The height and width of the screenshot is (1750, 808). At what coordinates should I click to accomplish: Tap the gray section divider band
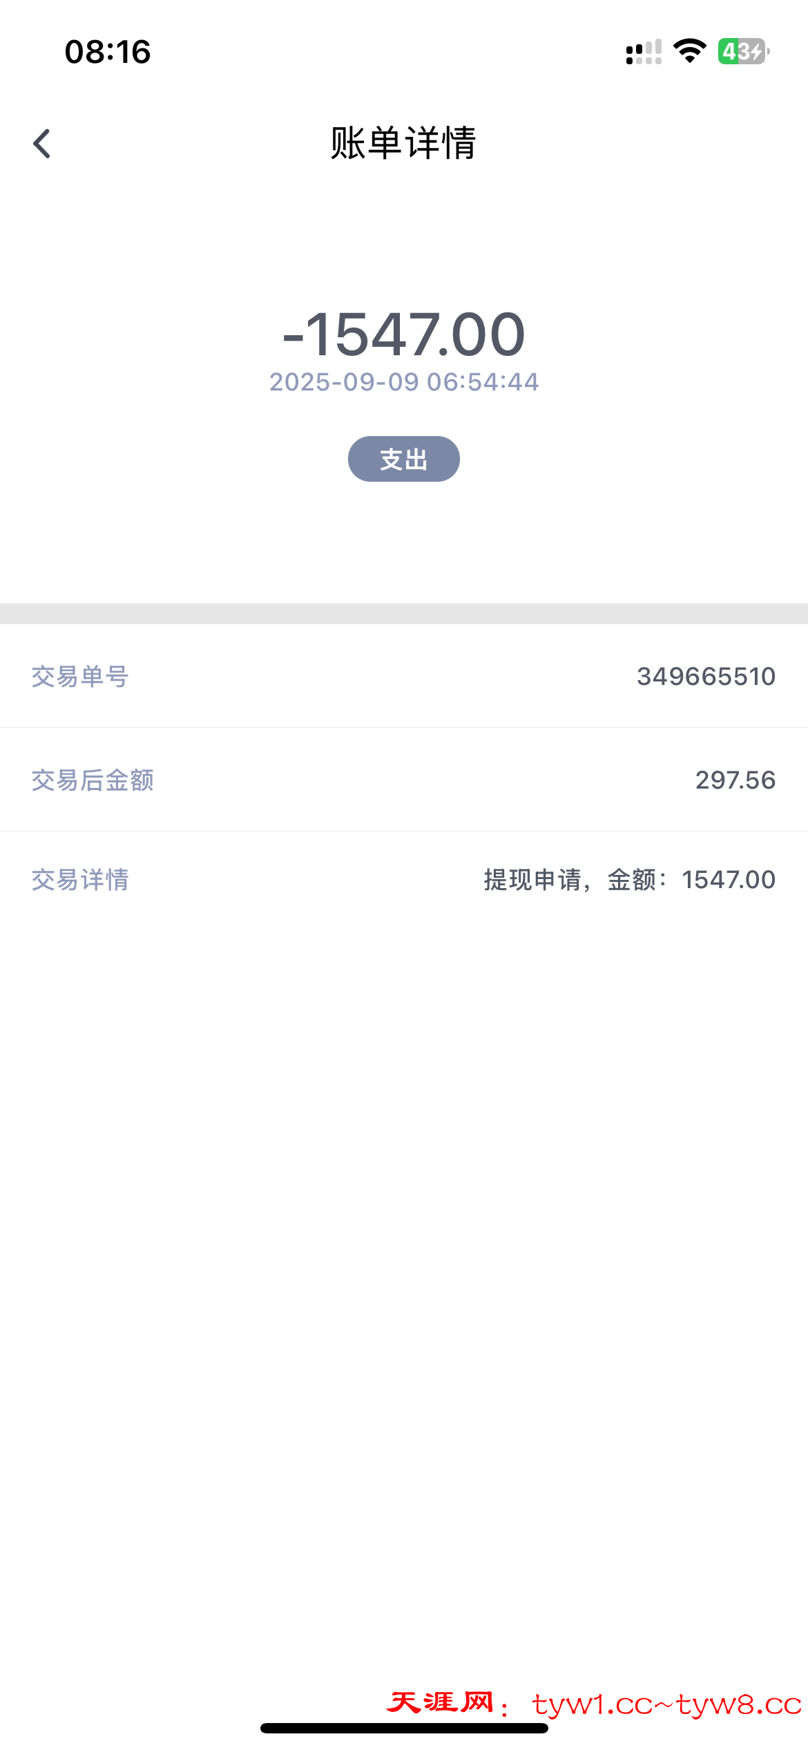click(x=404, y=614)
